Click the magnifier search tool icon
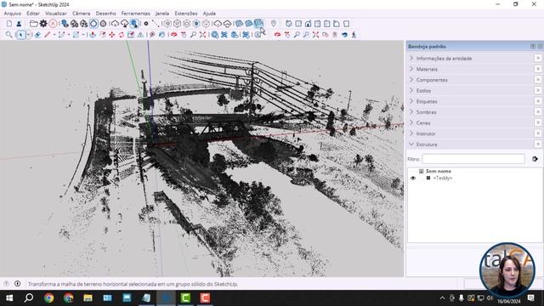The height and width of the screenshot is (306, 544). (x=9, y=35)
